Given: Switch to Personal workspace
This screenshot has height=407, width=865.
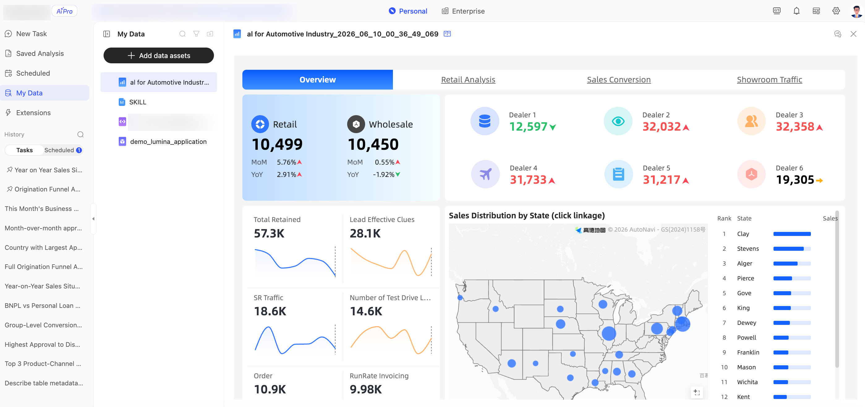Looking at the screenshot, I should pos(408,11).
